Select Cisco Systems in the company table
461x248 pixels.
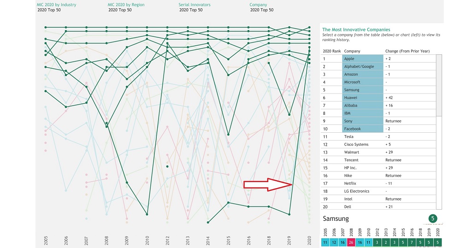point(362,144)
